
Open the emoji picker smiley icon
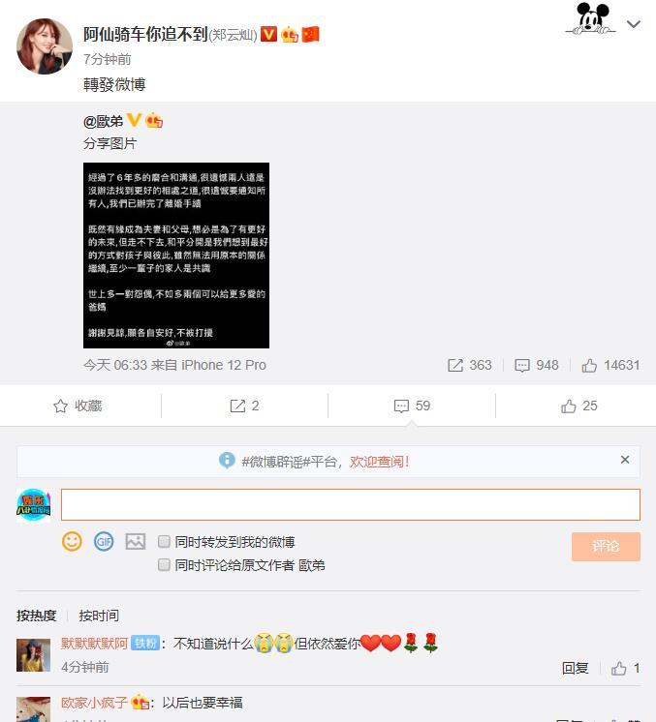(72, 542)
